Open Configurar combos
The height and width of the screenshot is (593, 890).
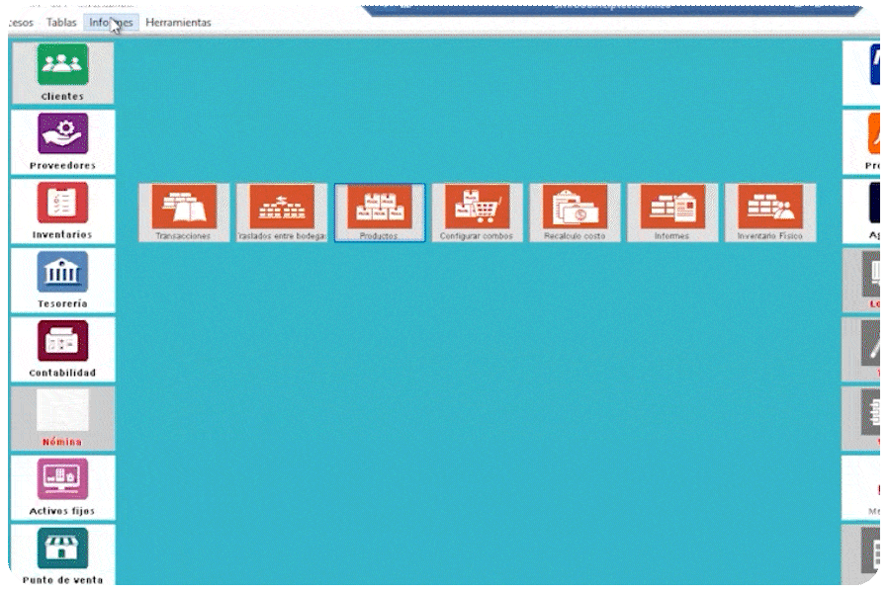[x=478, y=212]
